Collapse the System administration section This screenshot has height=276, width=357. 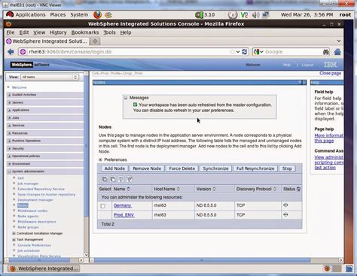[x=9, y=171]
